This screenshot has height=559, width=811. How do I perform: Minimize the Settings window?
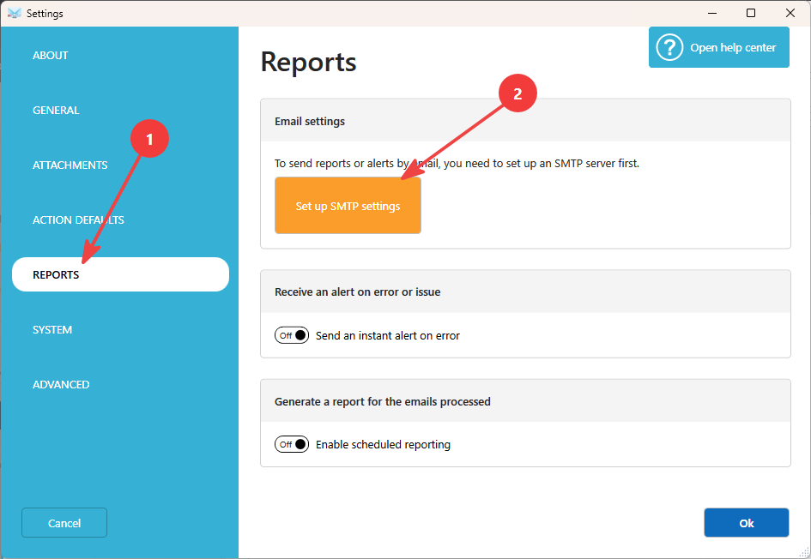[x=712, y=14]
